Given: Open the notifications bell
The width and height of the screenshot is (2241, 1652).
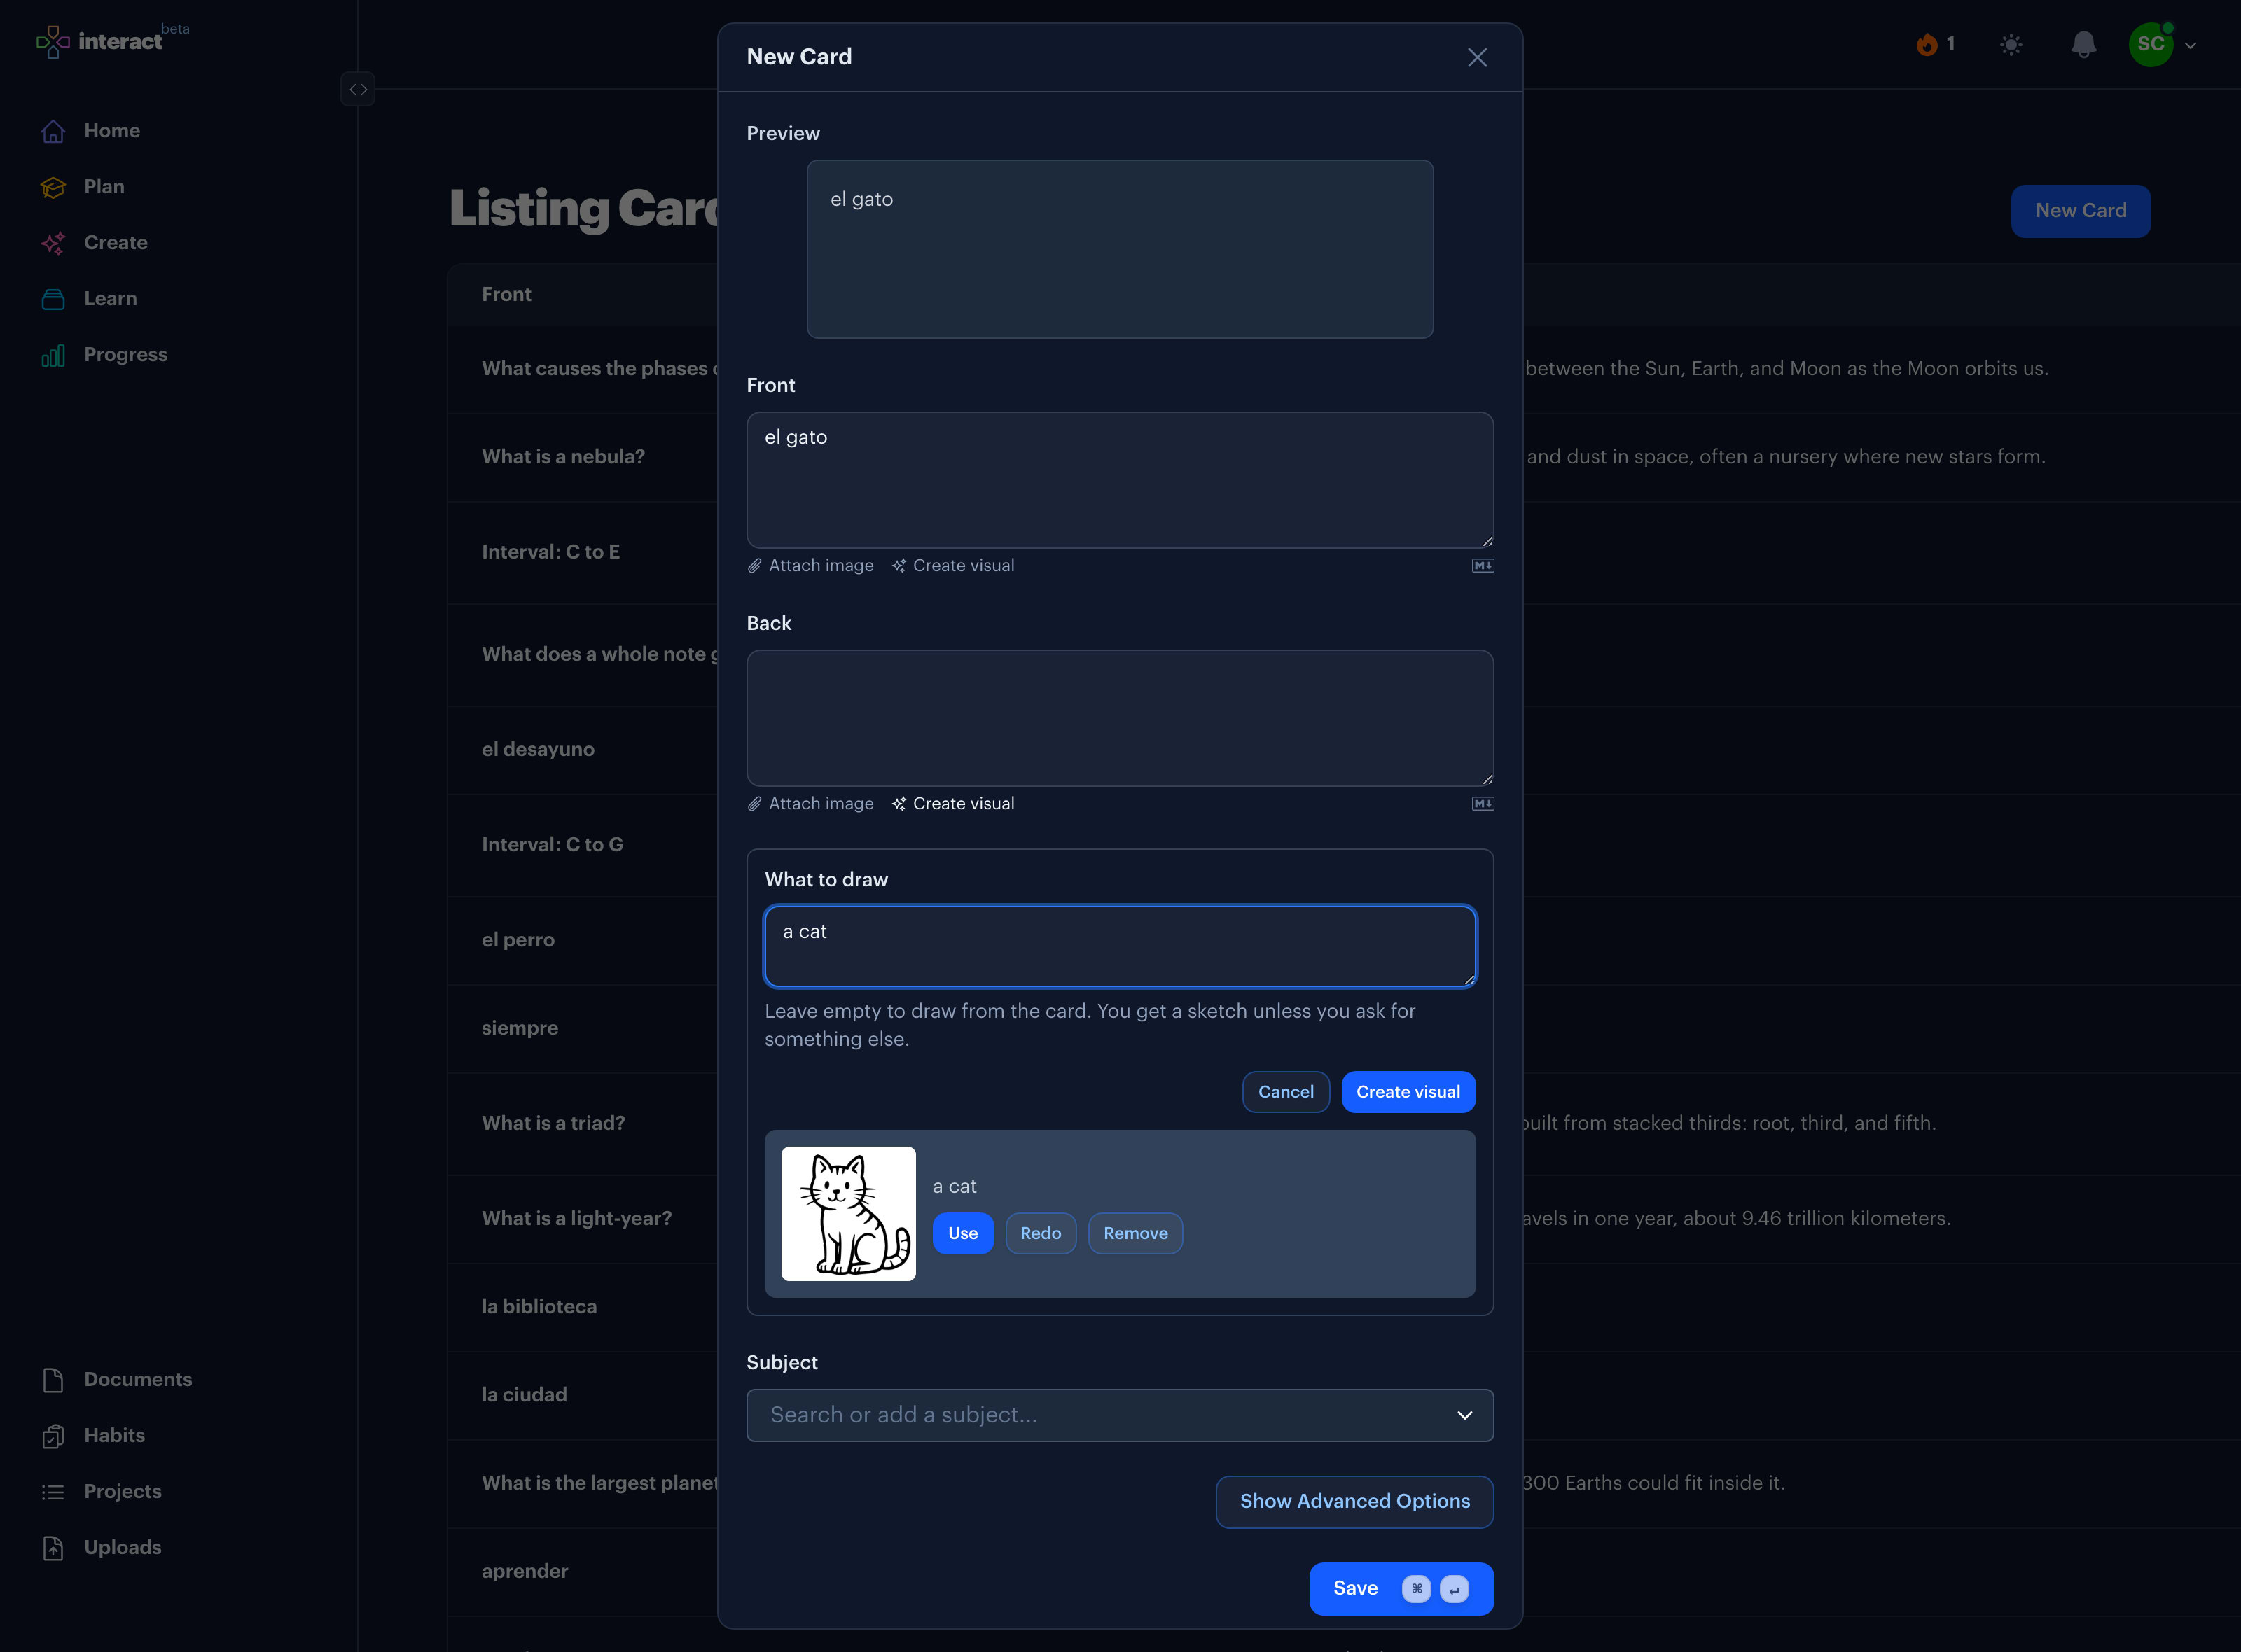Looking at the screenshot, I should point(2083,44).
